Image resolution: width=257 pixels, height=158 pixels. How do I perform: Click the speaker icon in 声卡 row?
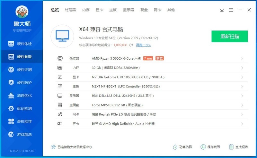pos(60,123)
